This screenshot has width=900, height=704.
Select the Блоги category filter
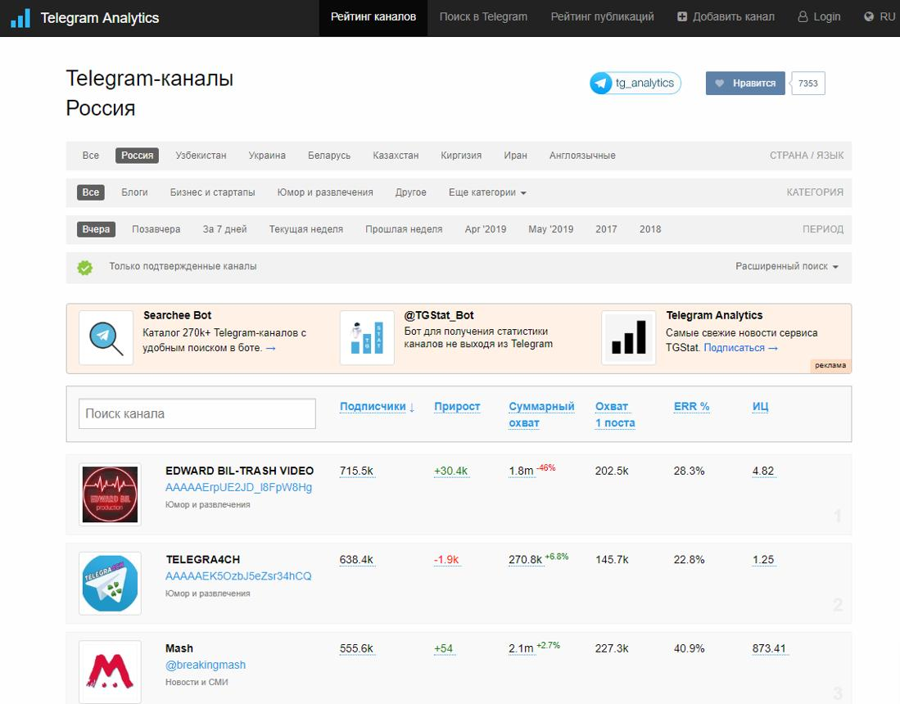click(134, 192)
